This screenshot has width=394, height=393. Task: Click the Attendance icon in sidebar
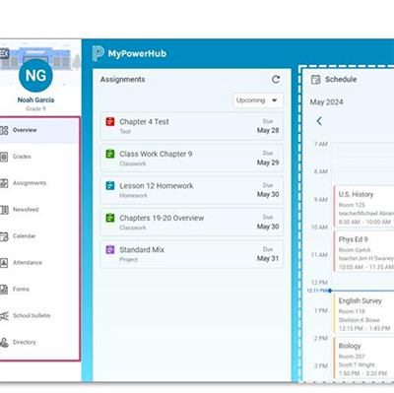[x=4, y=263]
